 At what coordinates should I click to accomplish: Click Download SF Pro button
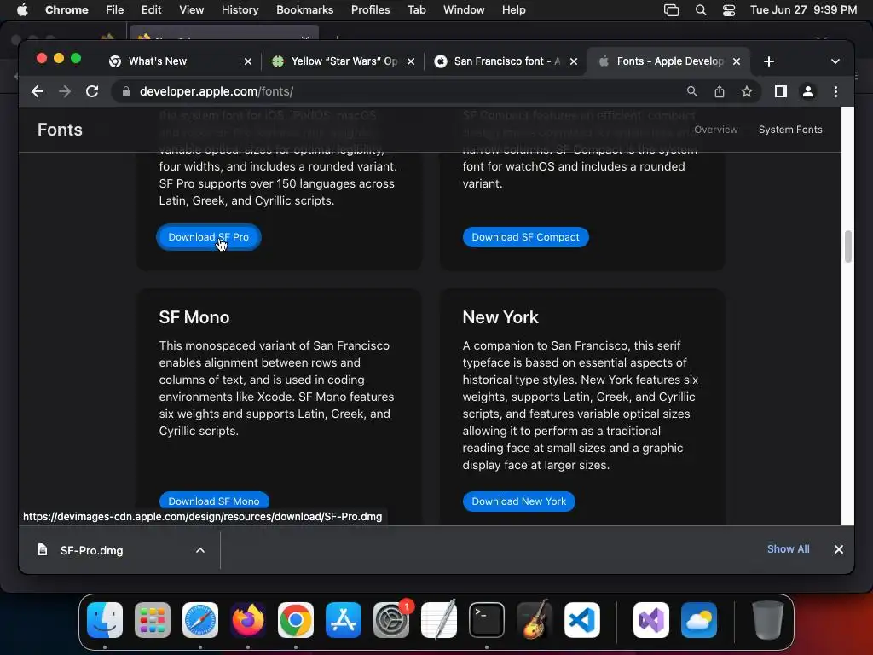(209, 237)
